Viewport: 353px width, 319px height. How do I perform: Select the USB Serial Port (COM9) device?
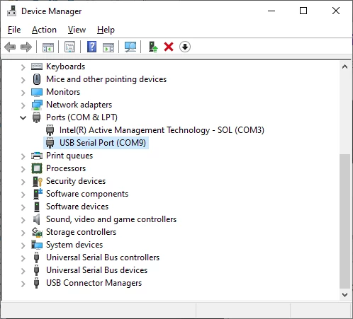[103, 143]
